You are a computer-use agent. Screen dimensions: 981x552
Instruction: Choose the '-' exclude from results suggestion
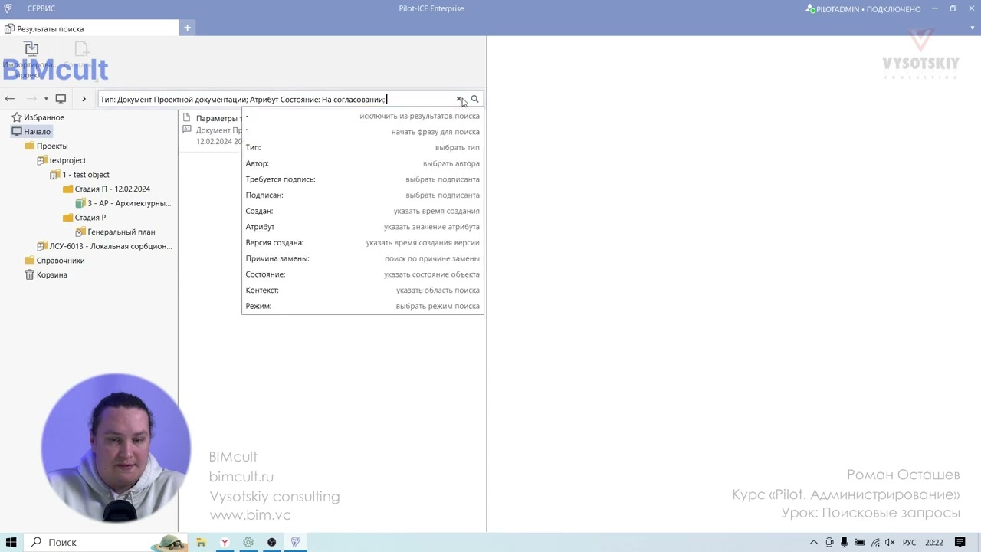pos(363,116)
